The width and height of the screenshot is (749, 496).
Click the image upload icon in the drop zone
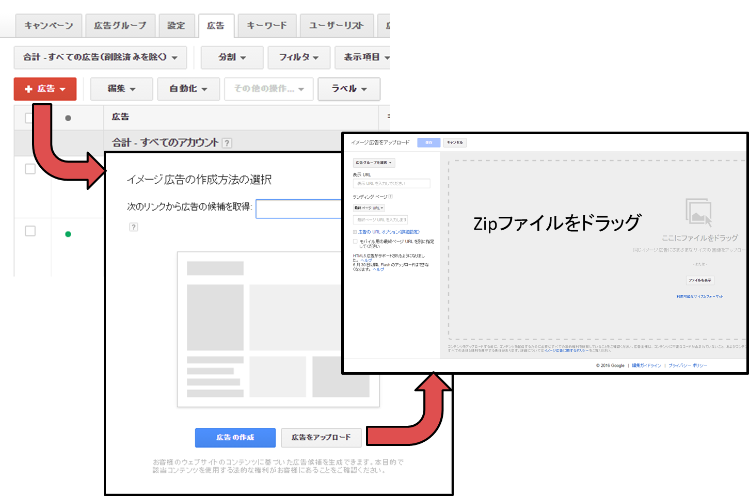click(x=699, y=212)
